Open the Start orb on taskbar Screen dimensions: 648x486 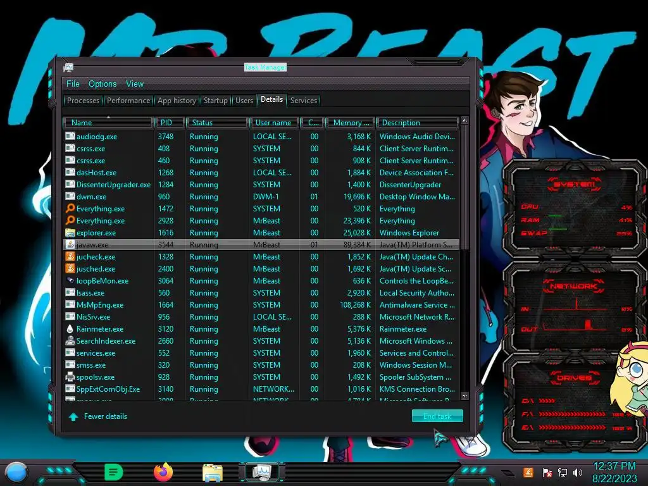pos(16,473)
